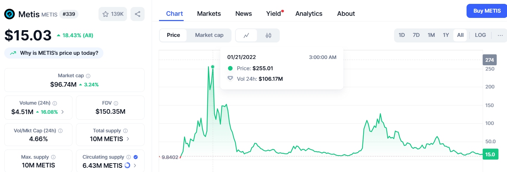The image size is (507, 172).
Task: Click the Buy METIS button
Action: pyautogui.click(x=487, y=11)
